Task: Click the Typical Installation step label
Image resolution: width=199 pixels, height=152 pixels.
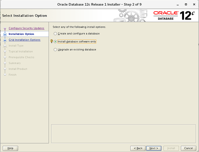Action: 21,51
